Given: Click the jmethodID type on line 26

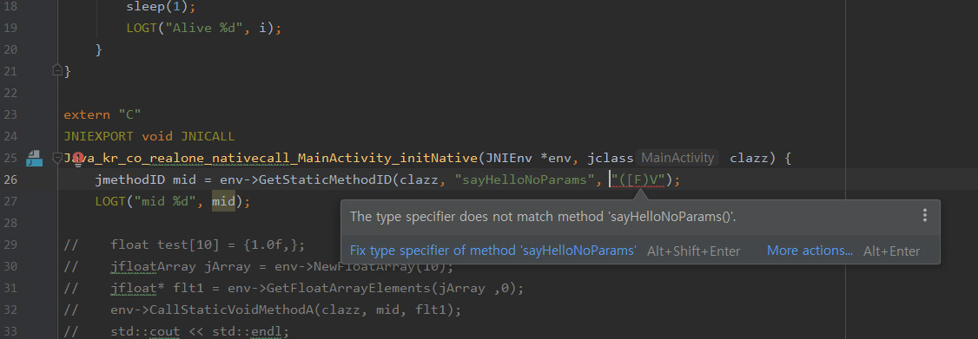Looking at the screenshot, I should point(129,180).
